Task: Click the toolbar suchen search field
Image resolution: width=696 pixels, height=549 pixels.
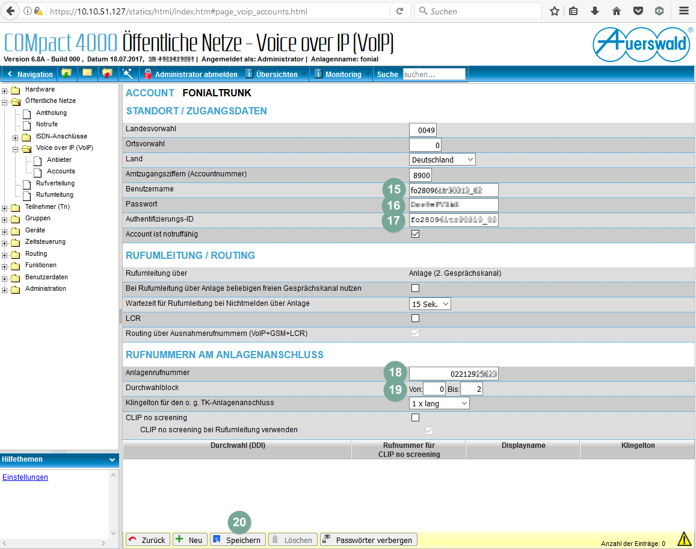Action: coord(434,74)
